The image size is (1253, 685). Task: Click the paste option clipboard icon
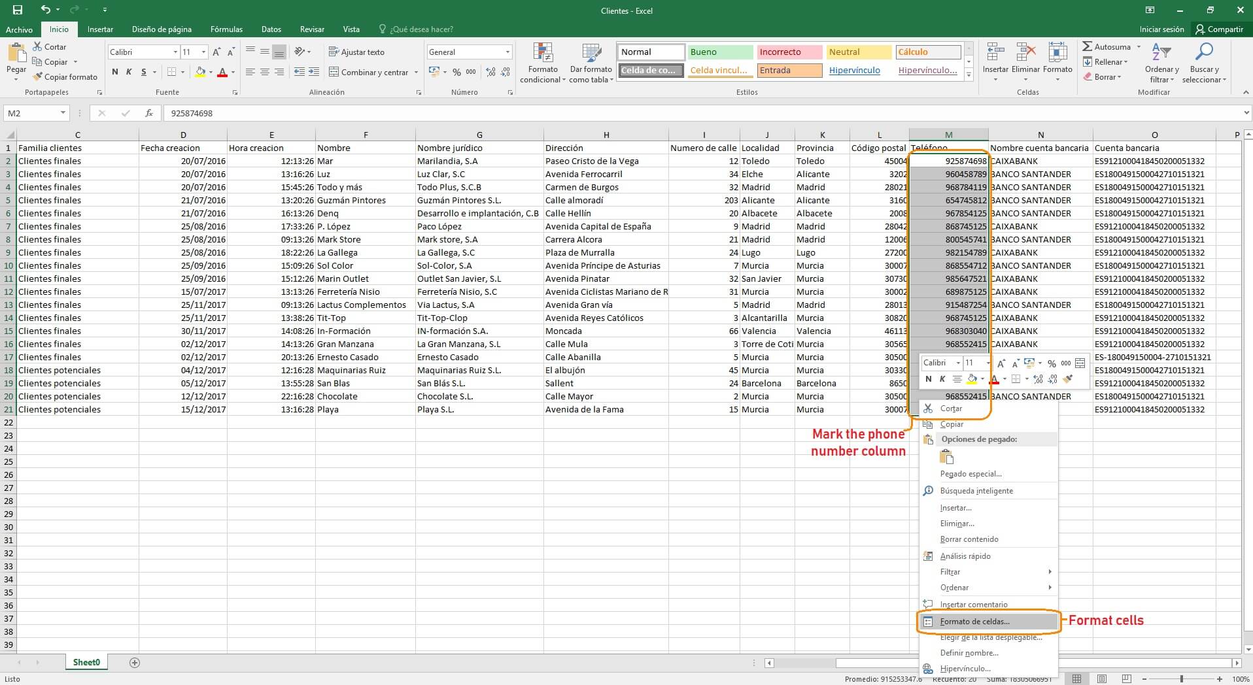point(946,457)
